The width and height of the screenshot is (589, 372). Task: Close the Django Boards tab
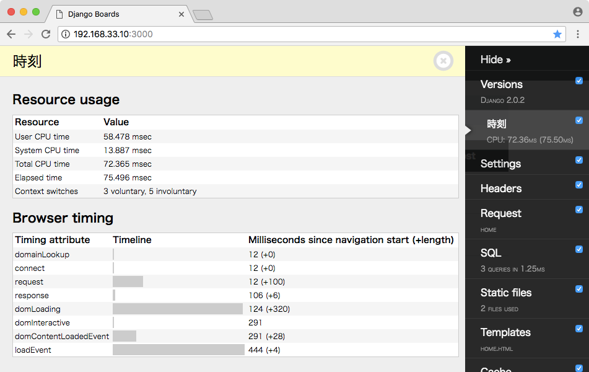point(181,14)
